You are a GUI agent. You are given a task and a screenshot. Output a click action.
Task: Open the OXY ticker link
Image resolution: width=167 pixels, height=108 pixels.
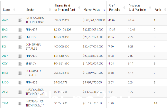coord(5,64)
